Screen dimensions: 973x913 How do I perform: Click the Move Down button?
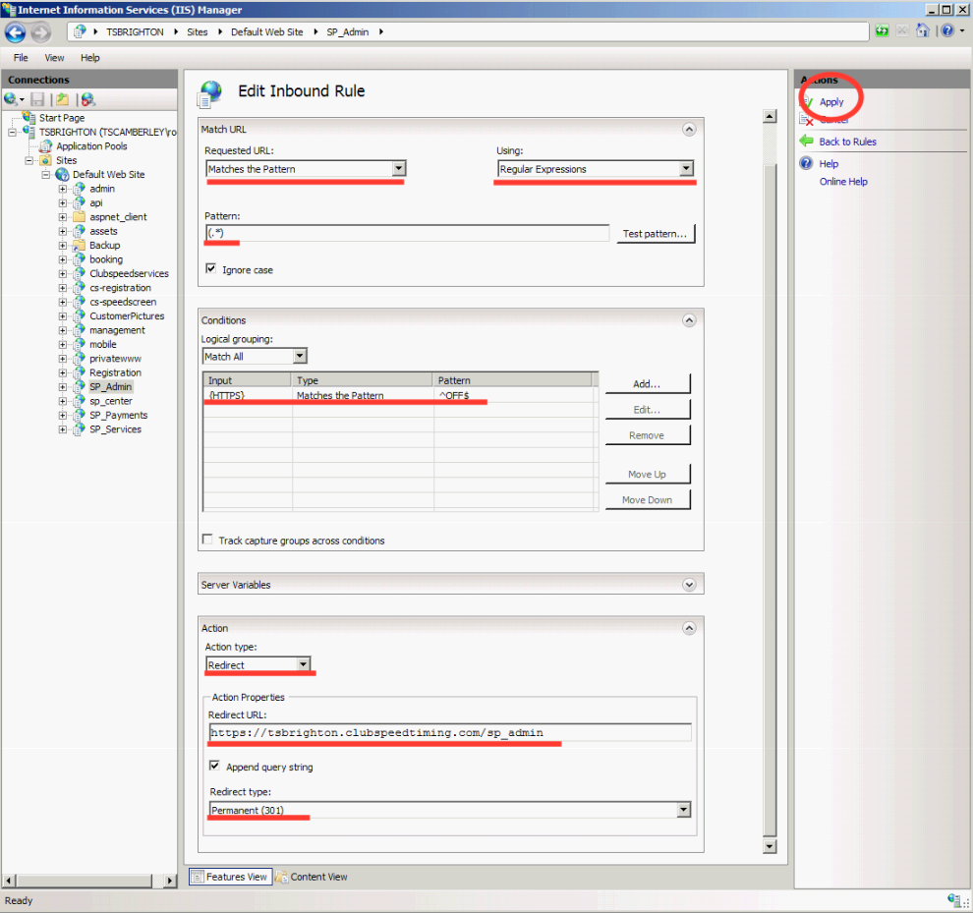648,499
